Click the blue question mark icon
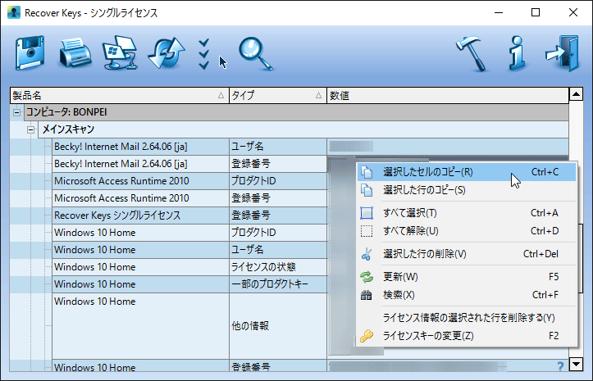 tap(560, 366)
